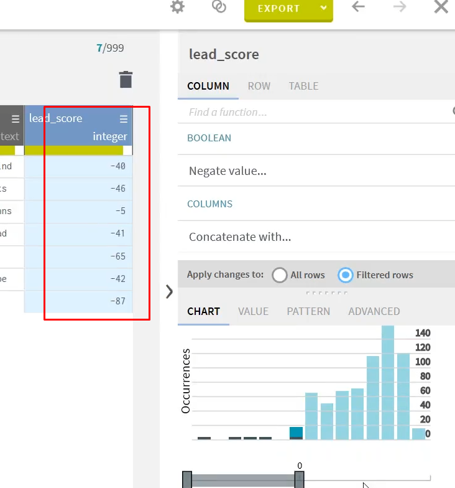The height and width of the screenshot is (488, 455).
Task: Click the range slider handle labeled 0
Action: tap(300, 479)
